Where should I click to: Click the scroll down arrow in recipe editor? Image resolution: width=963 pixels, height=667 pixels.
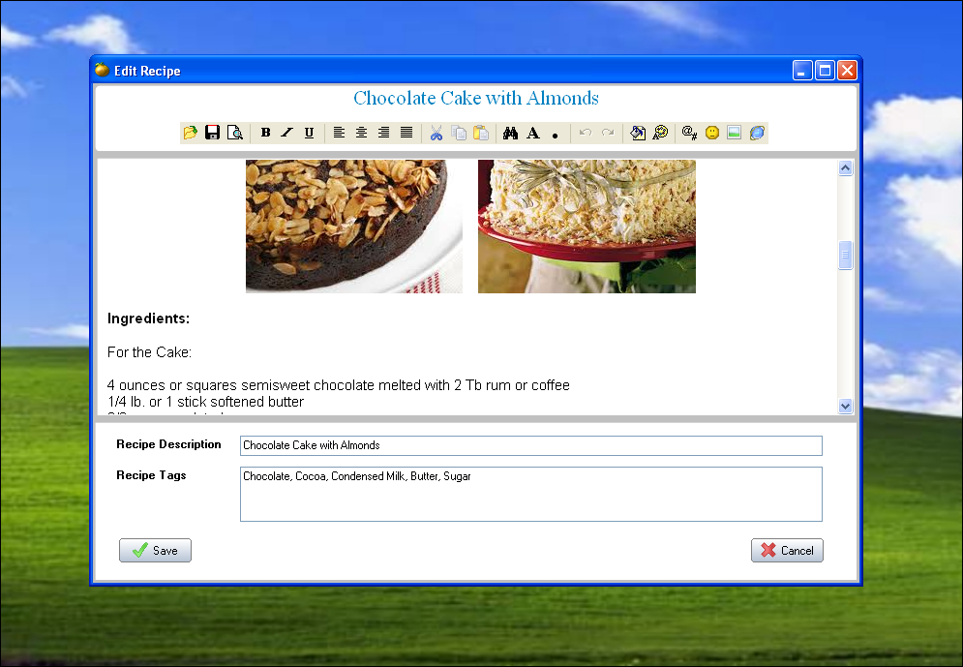point(845,407)
